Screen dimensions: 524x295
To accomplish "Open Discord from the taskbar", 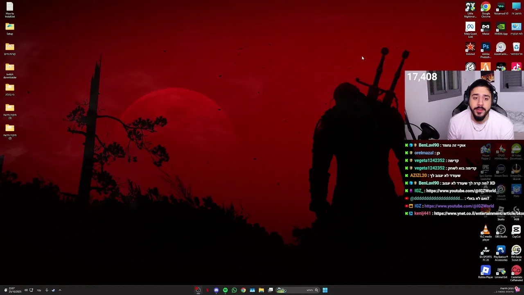I will coord(216,290).
